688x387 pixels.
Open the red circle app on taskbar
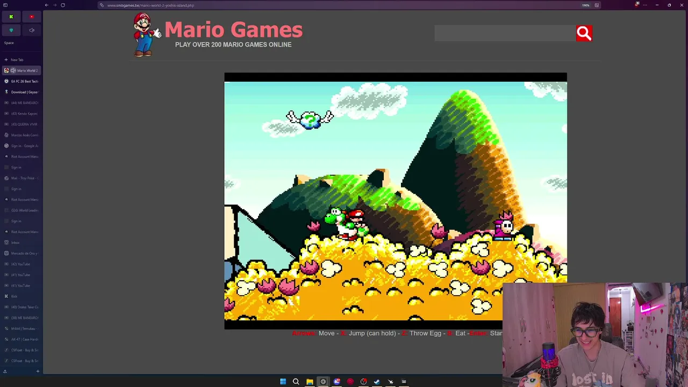coord(350,382)
